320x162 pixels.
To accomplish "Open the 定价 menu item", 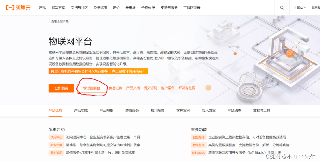I will 116,8.
